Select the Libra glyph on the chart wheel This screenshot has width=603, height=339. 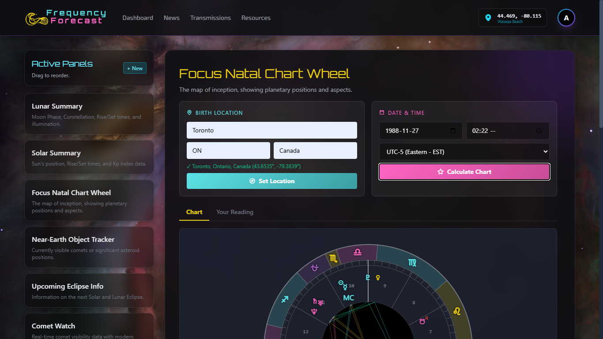pos(358,252)
